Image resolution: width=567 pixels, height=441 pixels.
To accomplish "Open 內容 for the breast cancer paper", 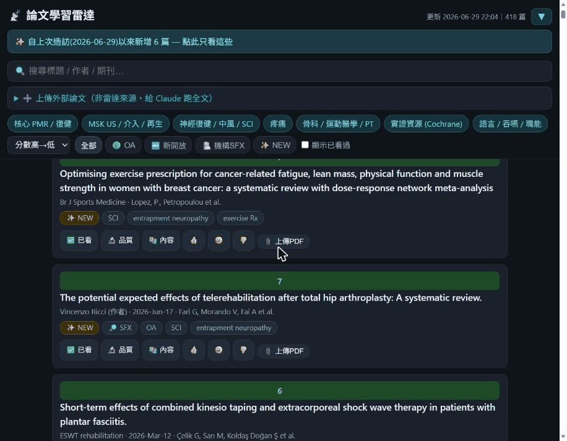I will (161, 240).
